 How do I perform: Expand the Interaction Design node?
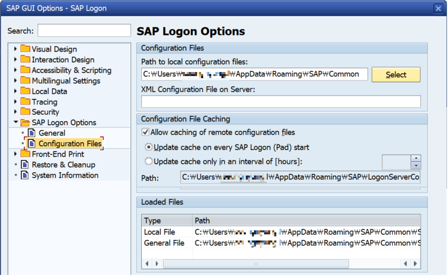coord(15,59)
